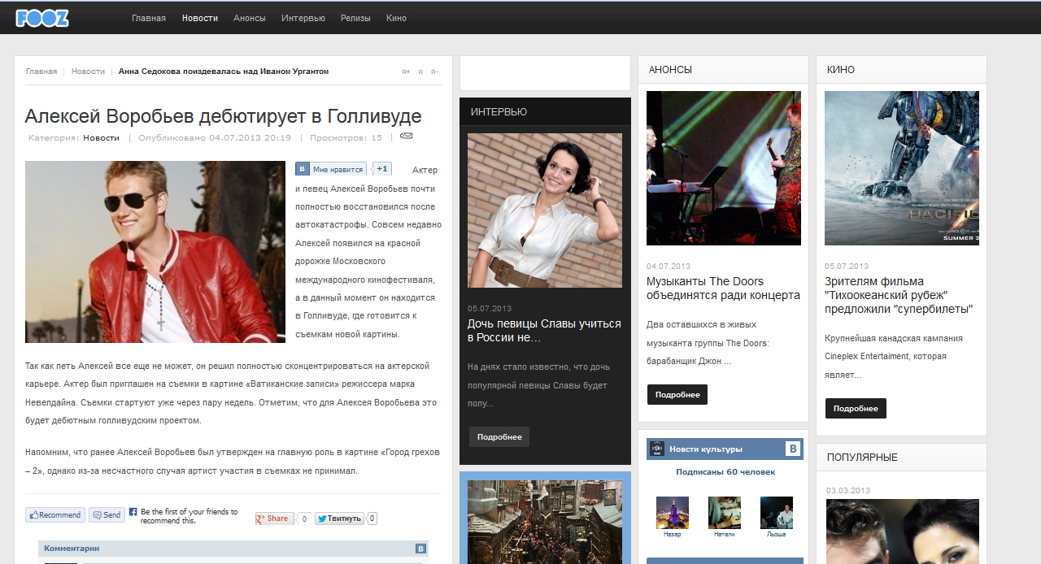Tweet article using Твитнуть button
Screen dimensions: 1041x564
(339, 518)
